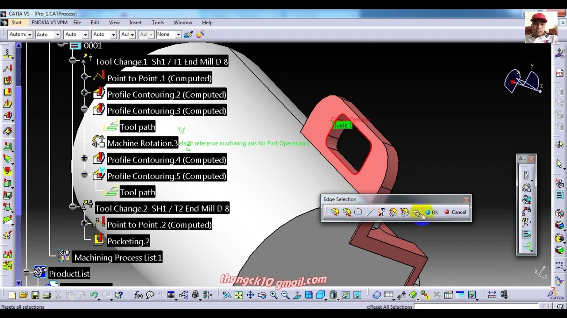567x318 pixels.
Task: Collapse the Profile Contouring.3 node
Action: point(84,109)
